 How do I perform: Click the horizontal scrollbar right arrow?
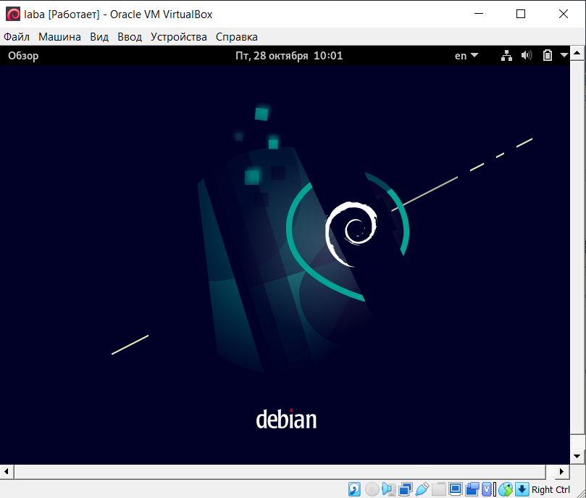(x=561, y=471)
